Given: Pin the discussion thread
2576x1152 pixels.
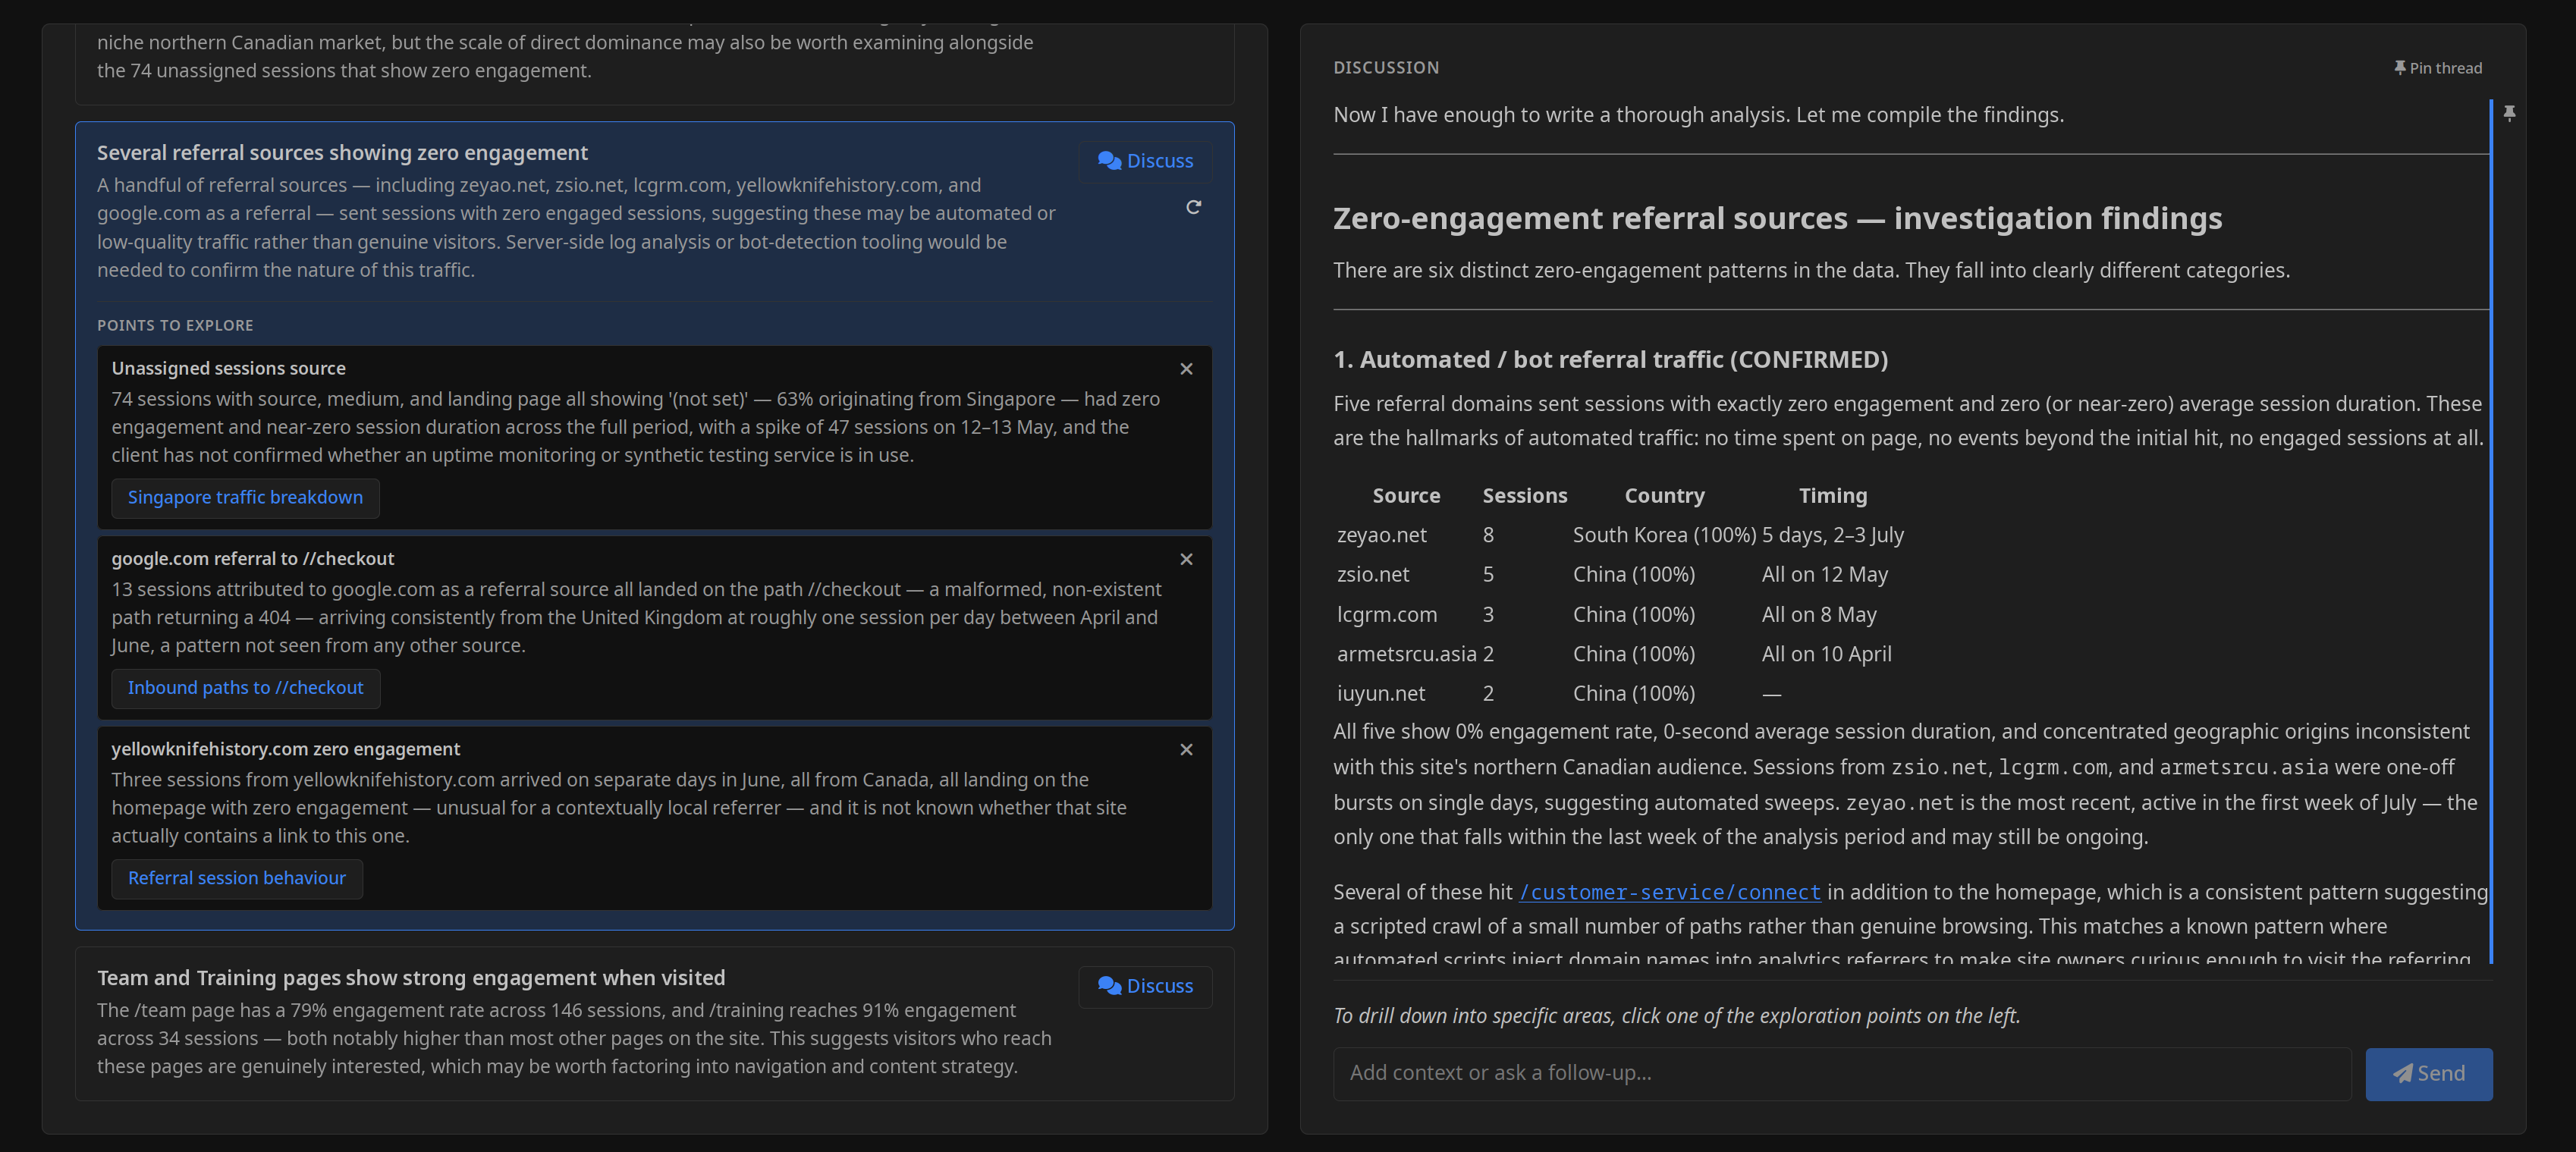Looking at the screenshot, I should click(x=2437, y=68).
